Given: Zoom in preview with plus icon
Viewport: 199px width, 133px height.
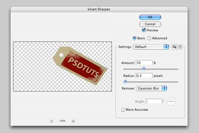Looking at the screenshot, I should pyautogui.click(x=73, y=121).
